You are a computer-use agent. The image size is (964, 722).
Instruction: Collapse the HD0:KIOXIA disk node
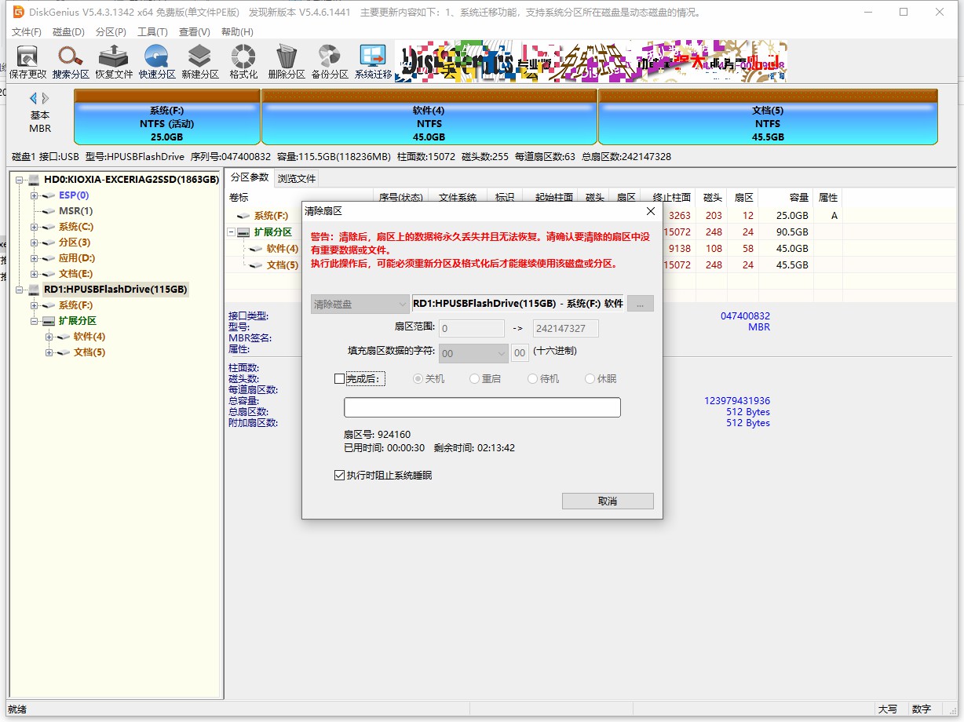click(x=20, y=179)
